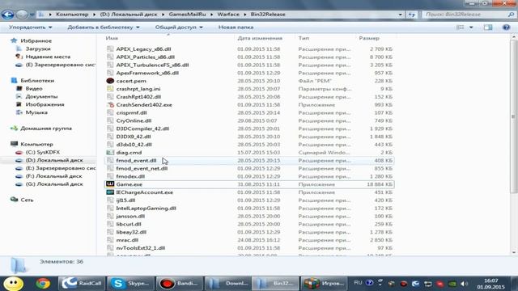
Task: Click the volume icon in the system tray
Action: click(464, 284)
